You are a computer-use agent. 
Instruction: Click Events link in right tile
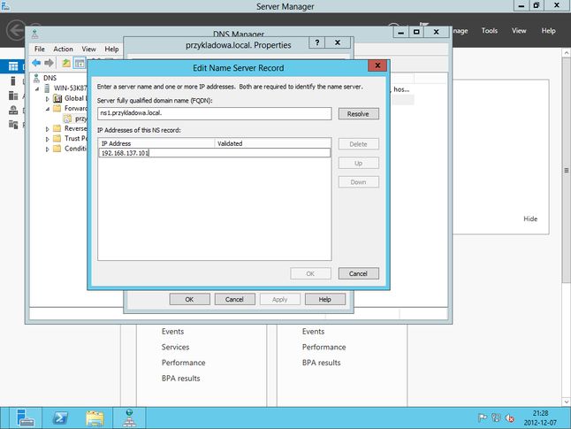(x=313, y=332)
